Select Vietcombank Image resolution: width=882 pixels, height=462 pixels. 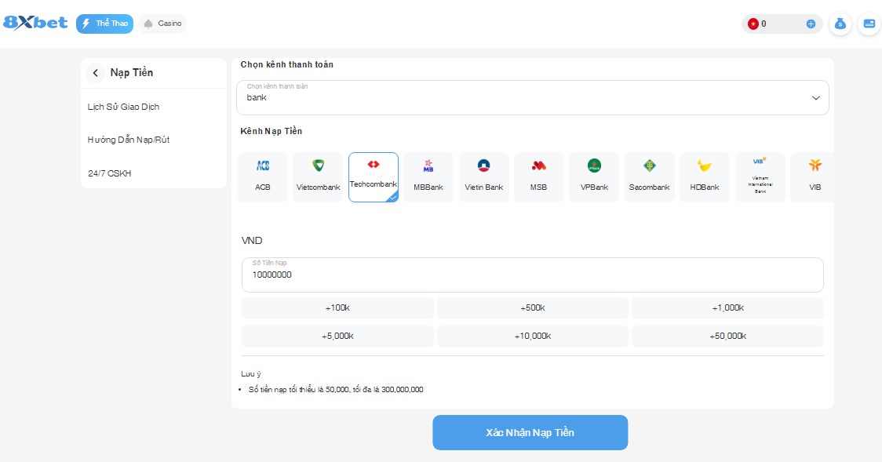point(318,177)
